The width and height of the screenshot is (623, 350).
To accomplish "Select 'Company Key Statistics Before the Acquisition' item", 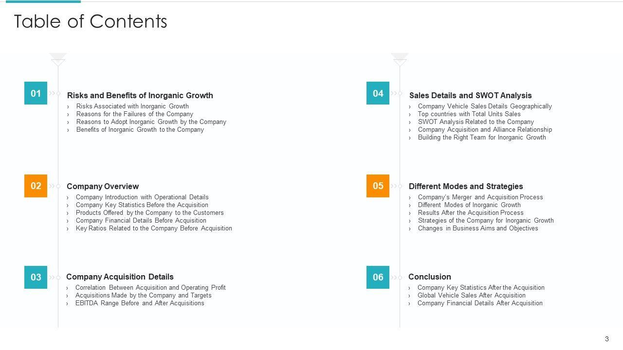I will (142, 205).
